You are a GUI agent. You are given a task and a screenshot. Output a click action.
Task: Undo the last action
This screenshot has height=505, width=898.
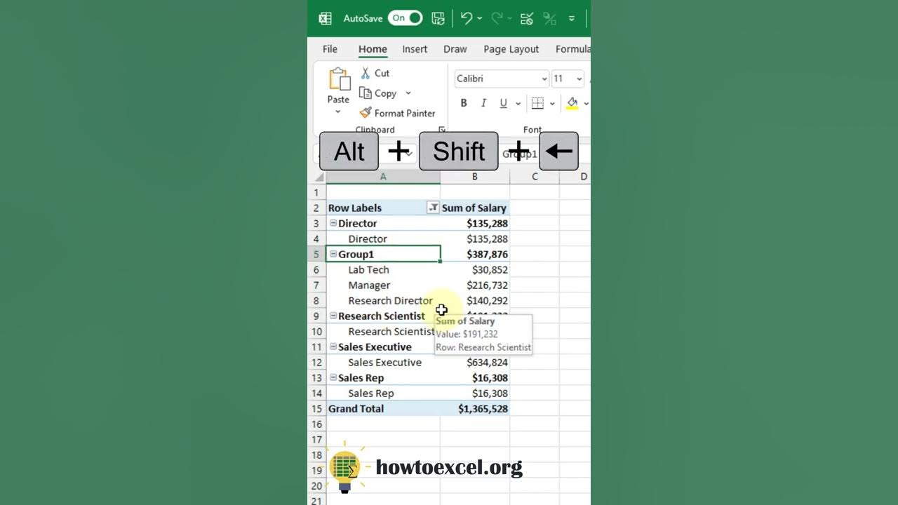pos(467,19)
